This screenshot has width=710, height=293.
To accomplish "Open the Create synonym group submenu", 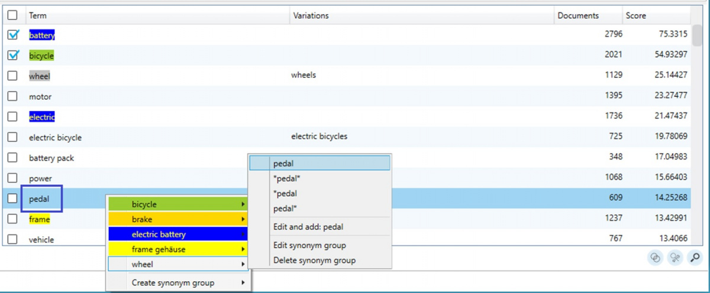I will [x=179, y=282].
